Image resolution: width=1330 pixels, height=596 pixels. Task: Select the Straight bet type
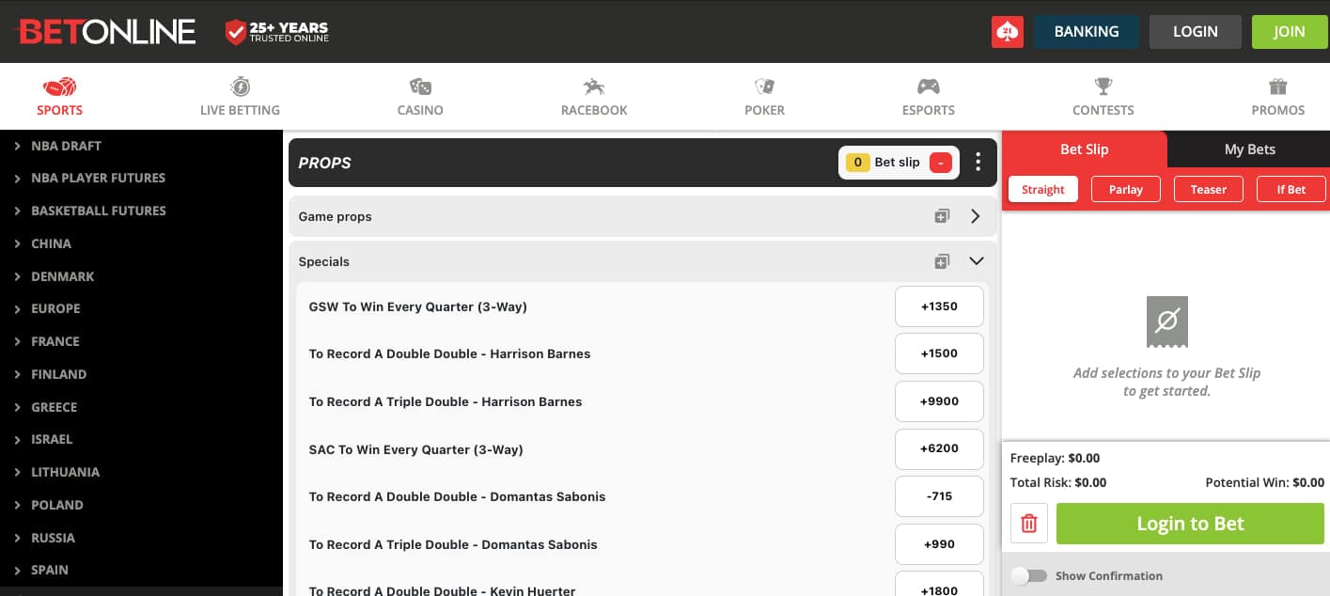[x=1042, y=189]
